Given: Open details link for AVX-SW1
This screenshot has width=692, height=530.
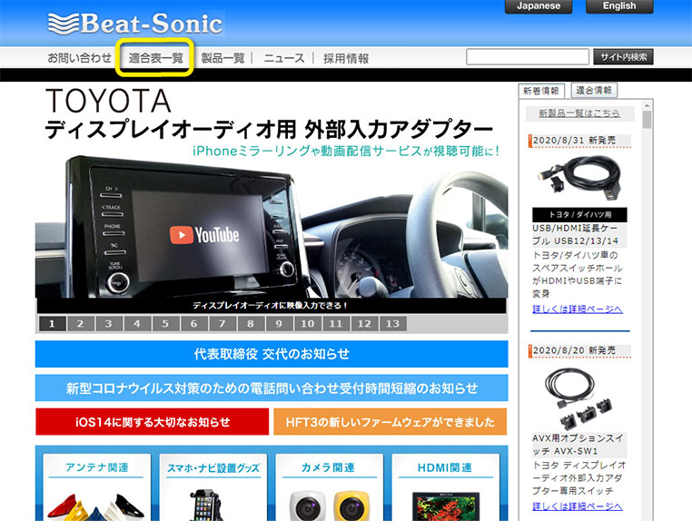Looking at the screenshot, I should tap(578, 506).
